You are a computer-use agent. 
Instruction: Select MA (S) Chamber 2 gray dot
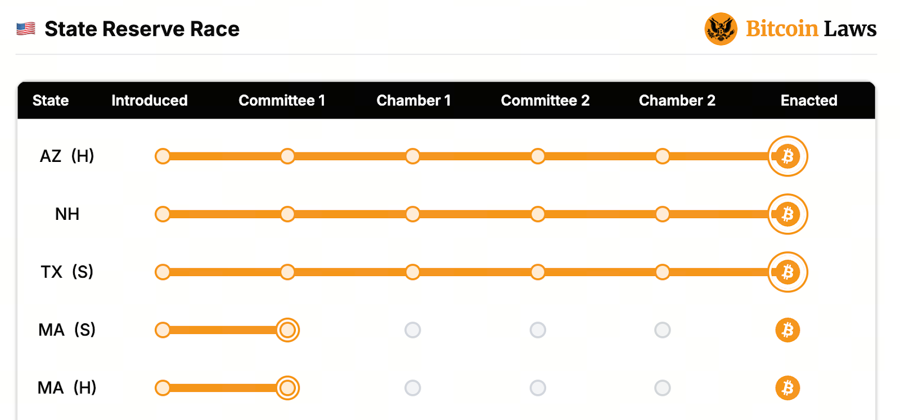pos(663,330)
